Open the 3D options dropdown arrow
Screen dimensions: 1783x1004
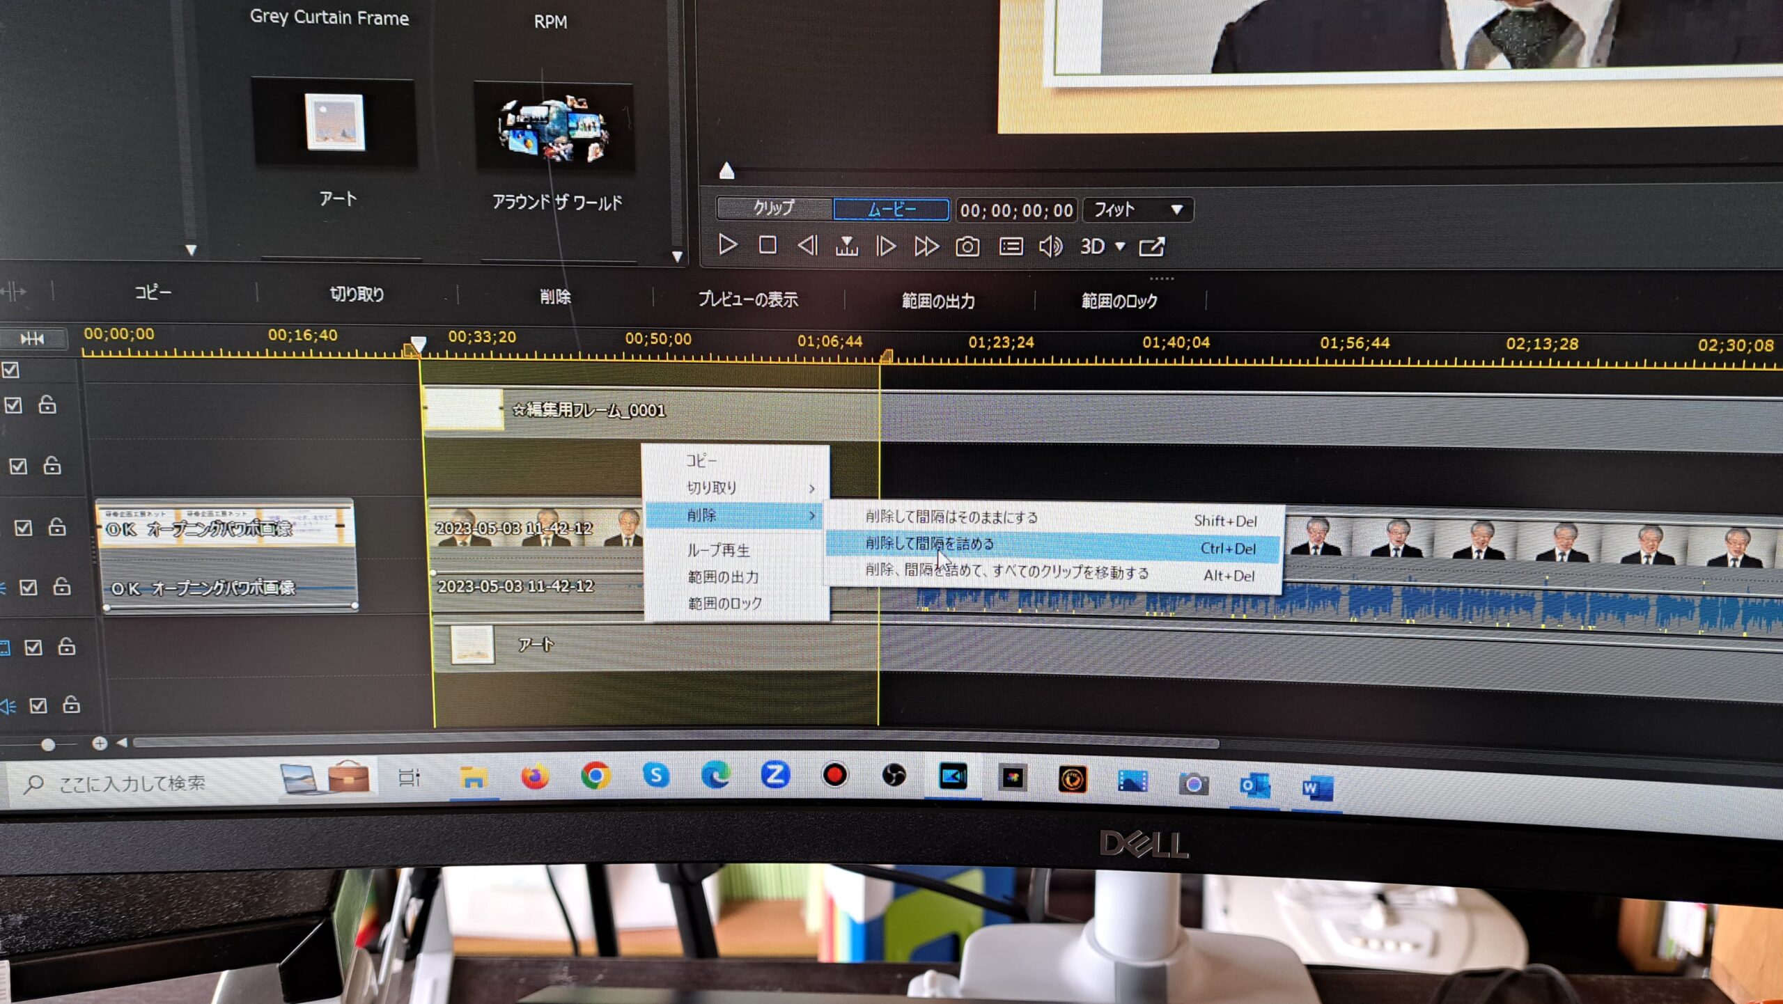(x=1120, y=246)
